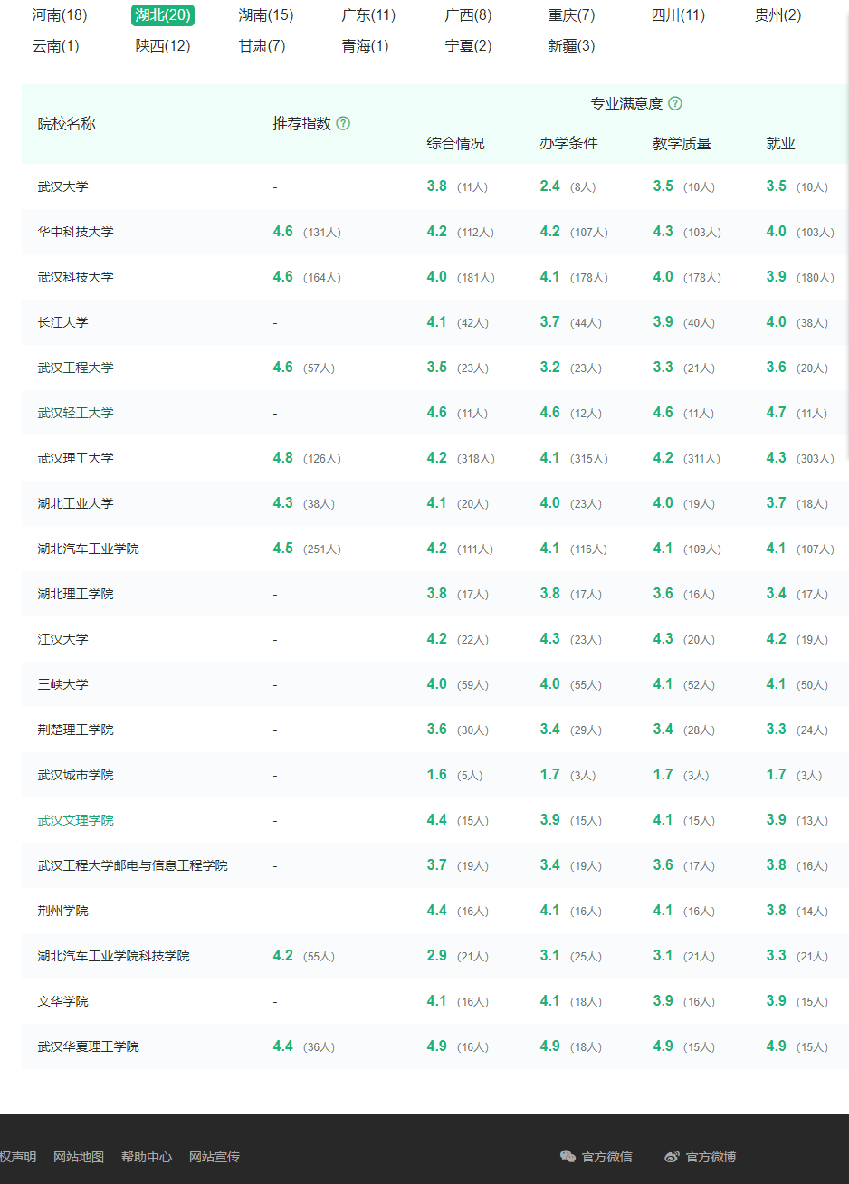Open the 华中科技大学 school link
The width and height of the screenshot is (849, 1184).
pyautogui.click(x=76, y=232)
